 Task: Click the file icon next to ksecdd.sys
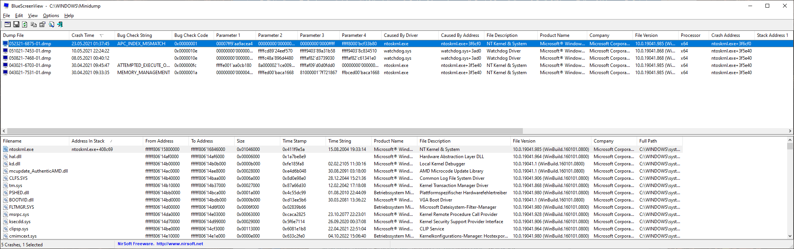click(5, 222)
